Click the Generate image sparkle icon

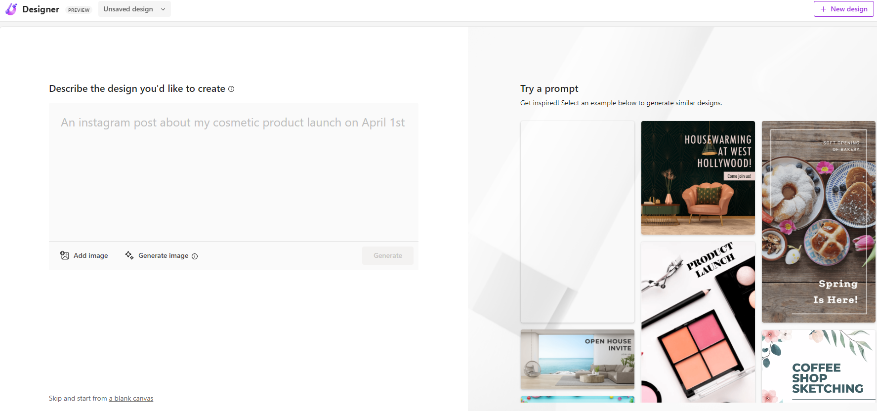click(x=129, y=255)
